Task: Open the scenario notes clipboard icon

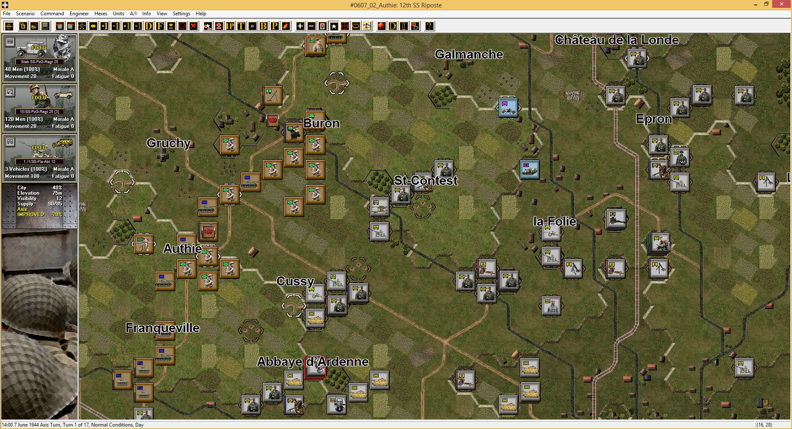Action: (x=23, y=26)
